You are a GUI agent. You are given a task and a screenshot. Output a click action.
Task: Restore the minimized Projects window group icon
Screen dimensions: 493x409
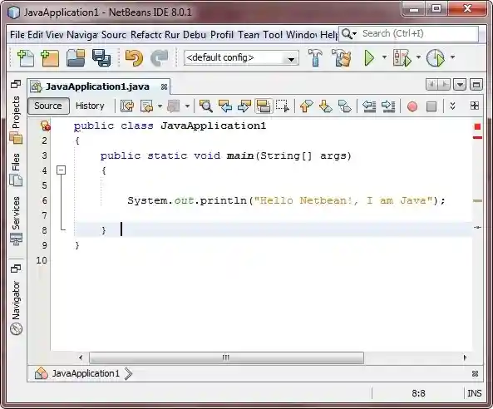[x=16, y=84]
